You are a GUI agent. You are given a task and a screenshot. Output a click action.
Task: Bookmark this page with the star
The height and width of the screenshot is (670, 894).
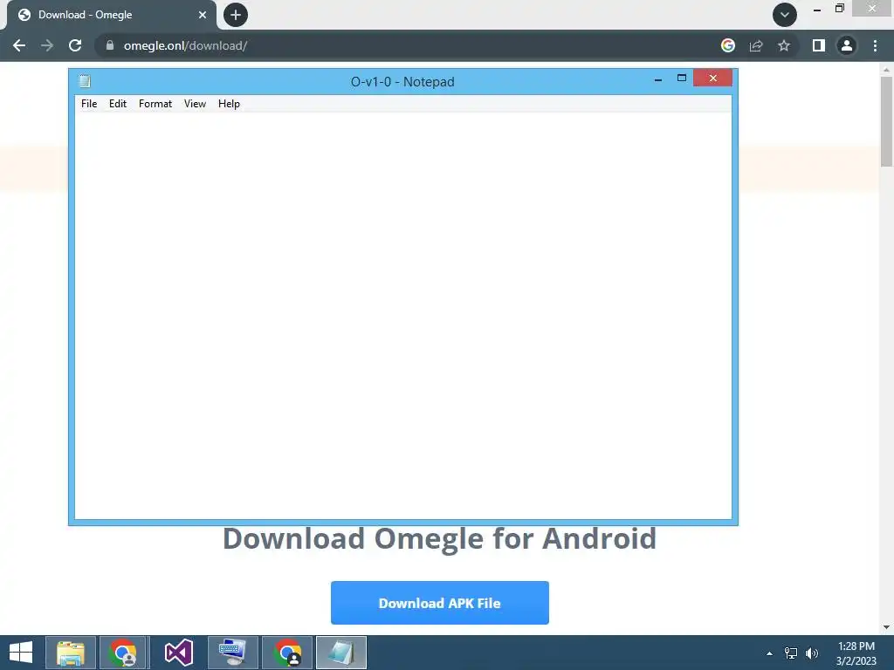[x=784, y=45]
